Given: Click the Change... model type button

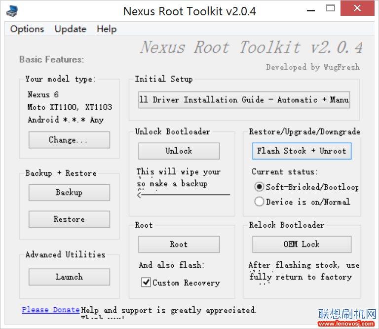Looking at the screenshot, I should tap(70, 140).
